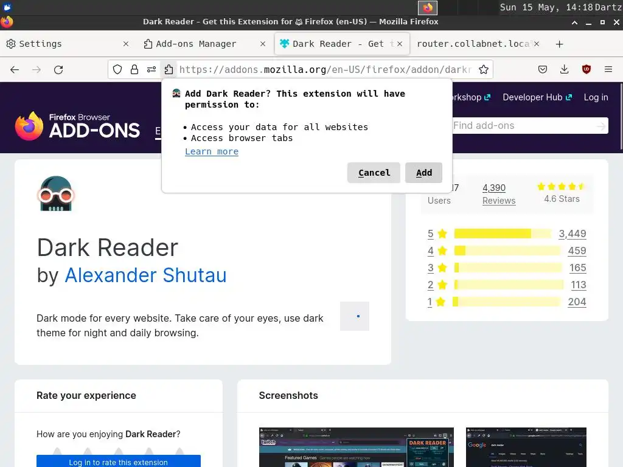Viewport: 623px width, 467px height.
Task: Click the Dark Reader extension logo
Action: (55, 193)
